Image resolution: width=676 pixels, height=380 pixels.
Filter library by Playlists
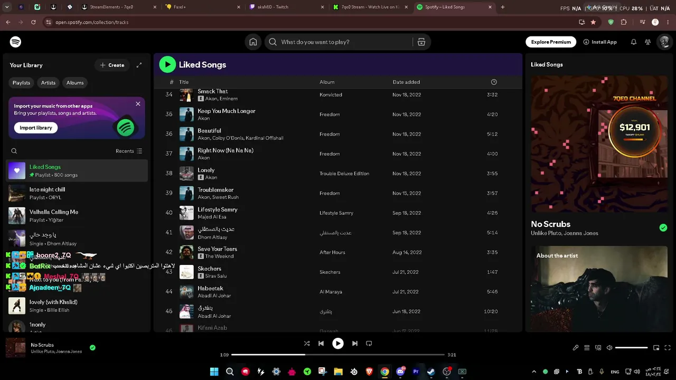click(22, 83)
